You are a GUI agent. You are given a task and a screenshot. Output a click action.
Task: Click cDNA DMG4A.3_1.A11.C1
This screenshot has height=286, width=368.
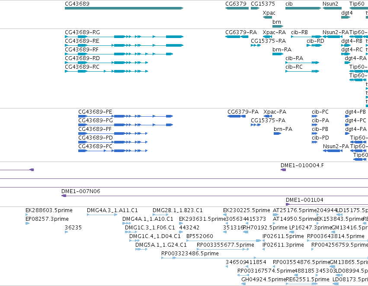[102, 215]
